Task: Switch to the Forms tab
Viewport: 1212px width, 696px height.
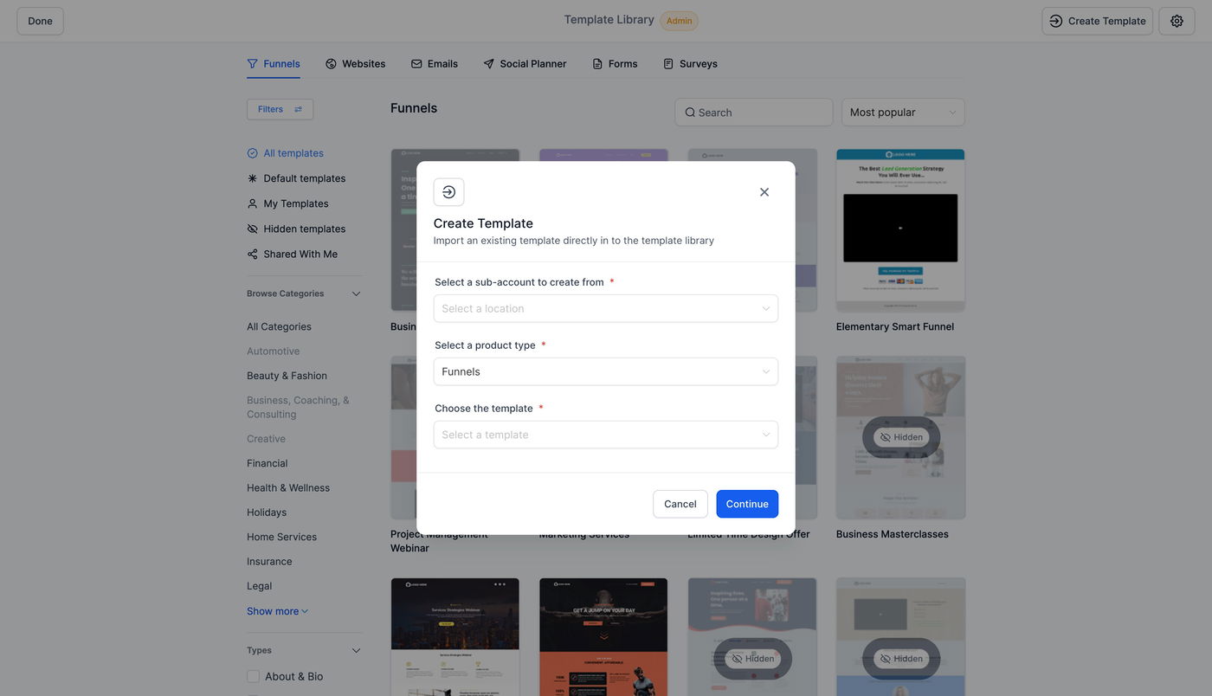Action: pyautogui.click(x=615, y=64)
